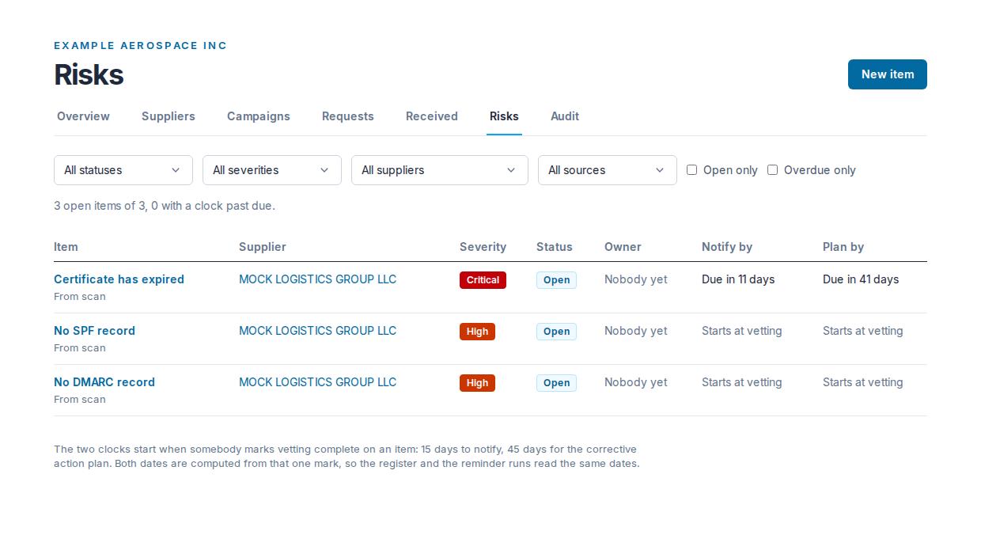The image size is (981, 554).
Task: Click Nobody yet in No DMARC record row
Action: (636, 382)
